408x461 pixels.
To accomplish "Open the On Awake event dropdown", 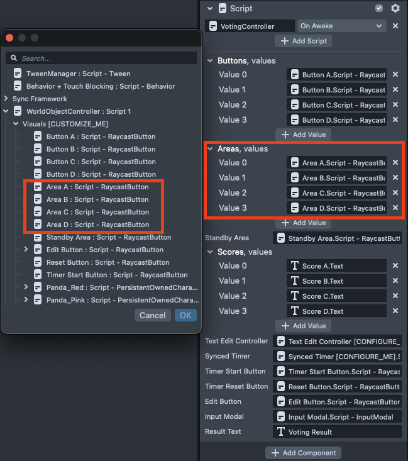I will [x=342, y=26].
